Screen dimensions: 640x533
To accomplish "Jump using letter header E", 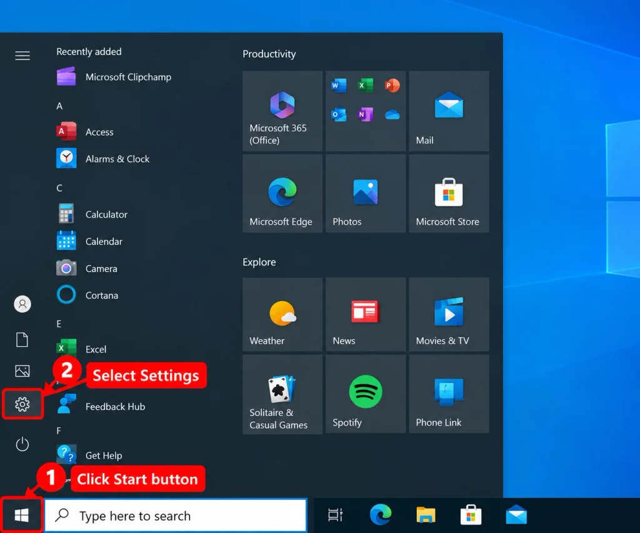I will pos(59,324).
